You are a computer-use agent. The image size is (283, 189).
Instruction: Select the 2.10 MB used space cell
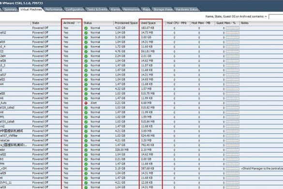147,150
